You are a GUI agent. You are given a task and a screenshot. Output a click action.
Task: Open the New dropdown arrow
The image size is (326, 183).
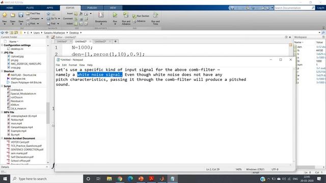tap(5, 24)
